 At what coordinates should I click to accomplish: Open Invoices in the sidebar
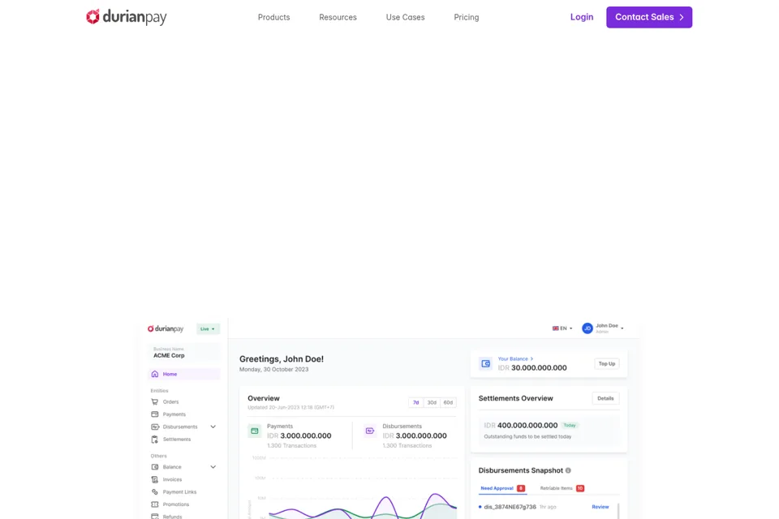172,479
